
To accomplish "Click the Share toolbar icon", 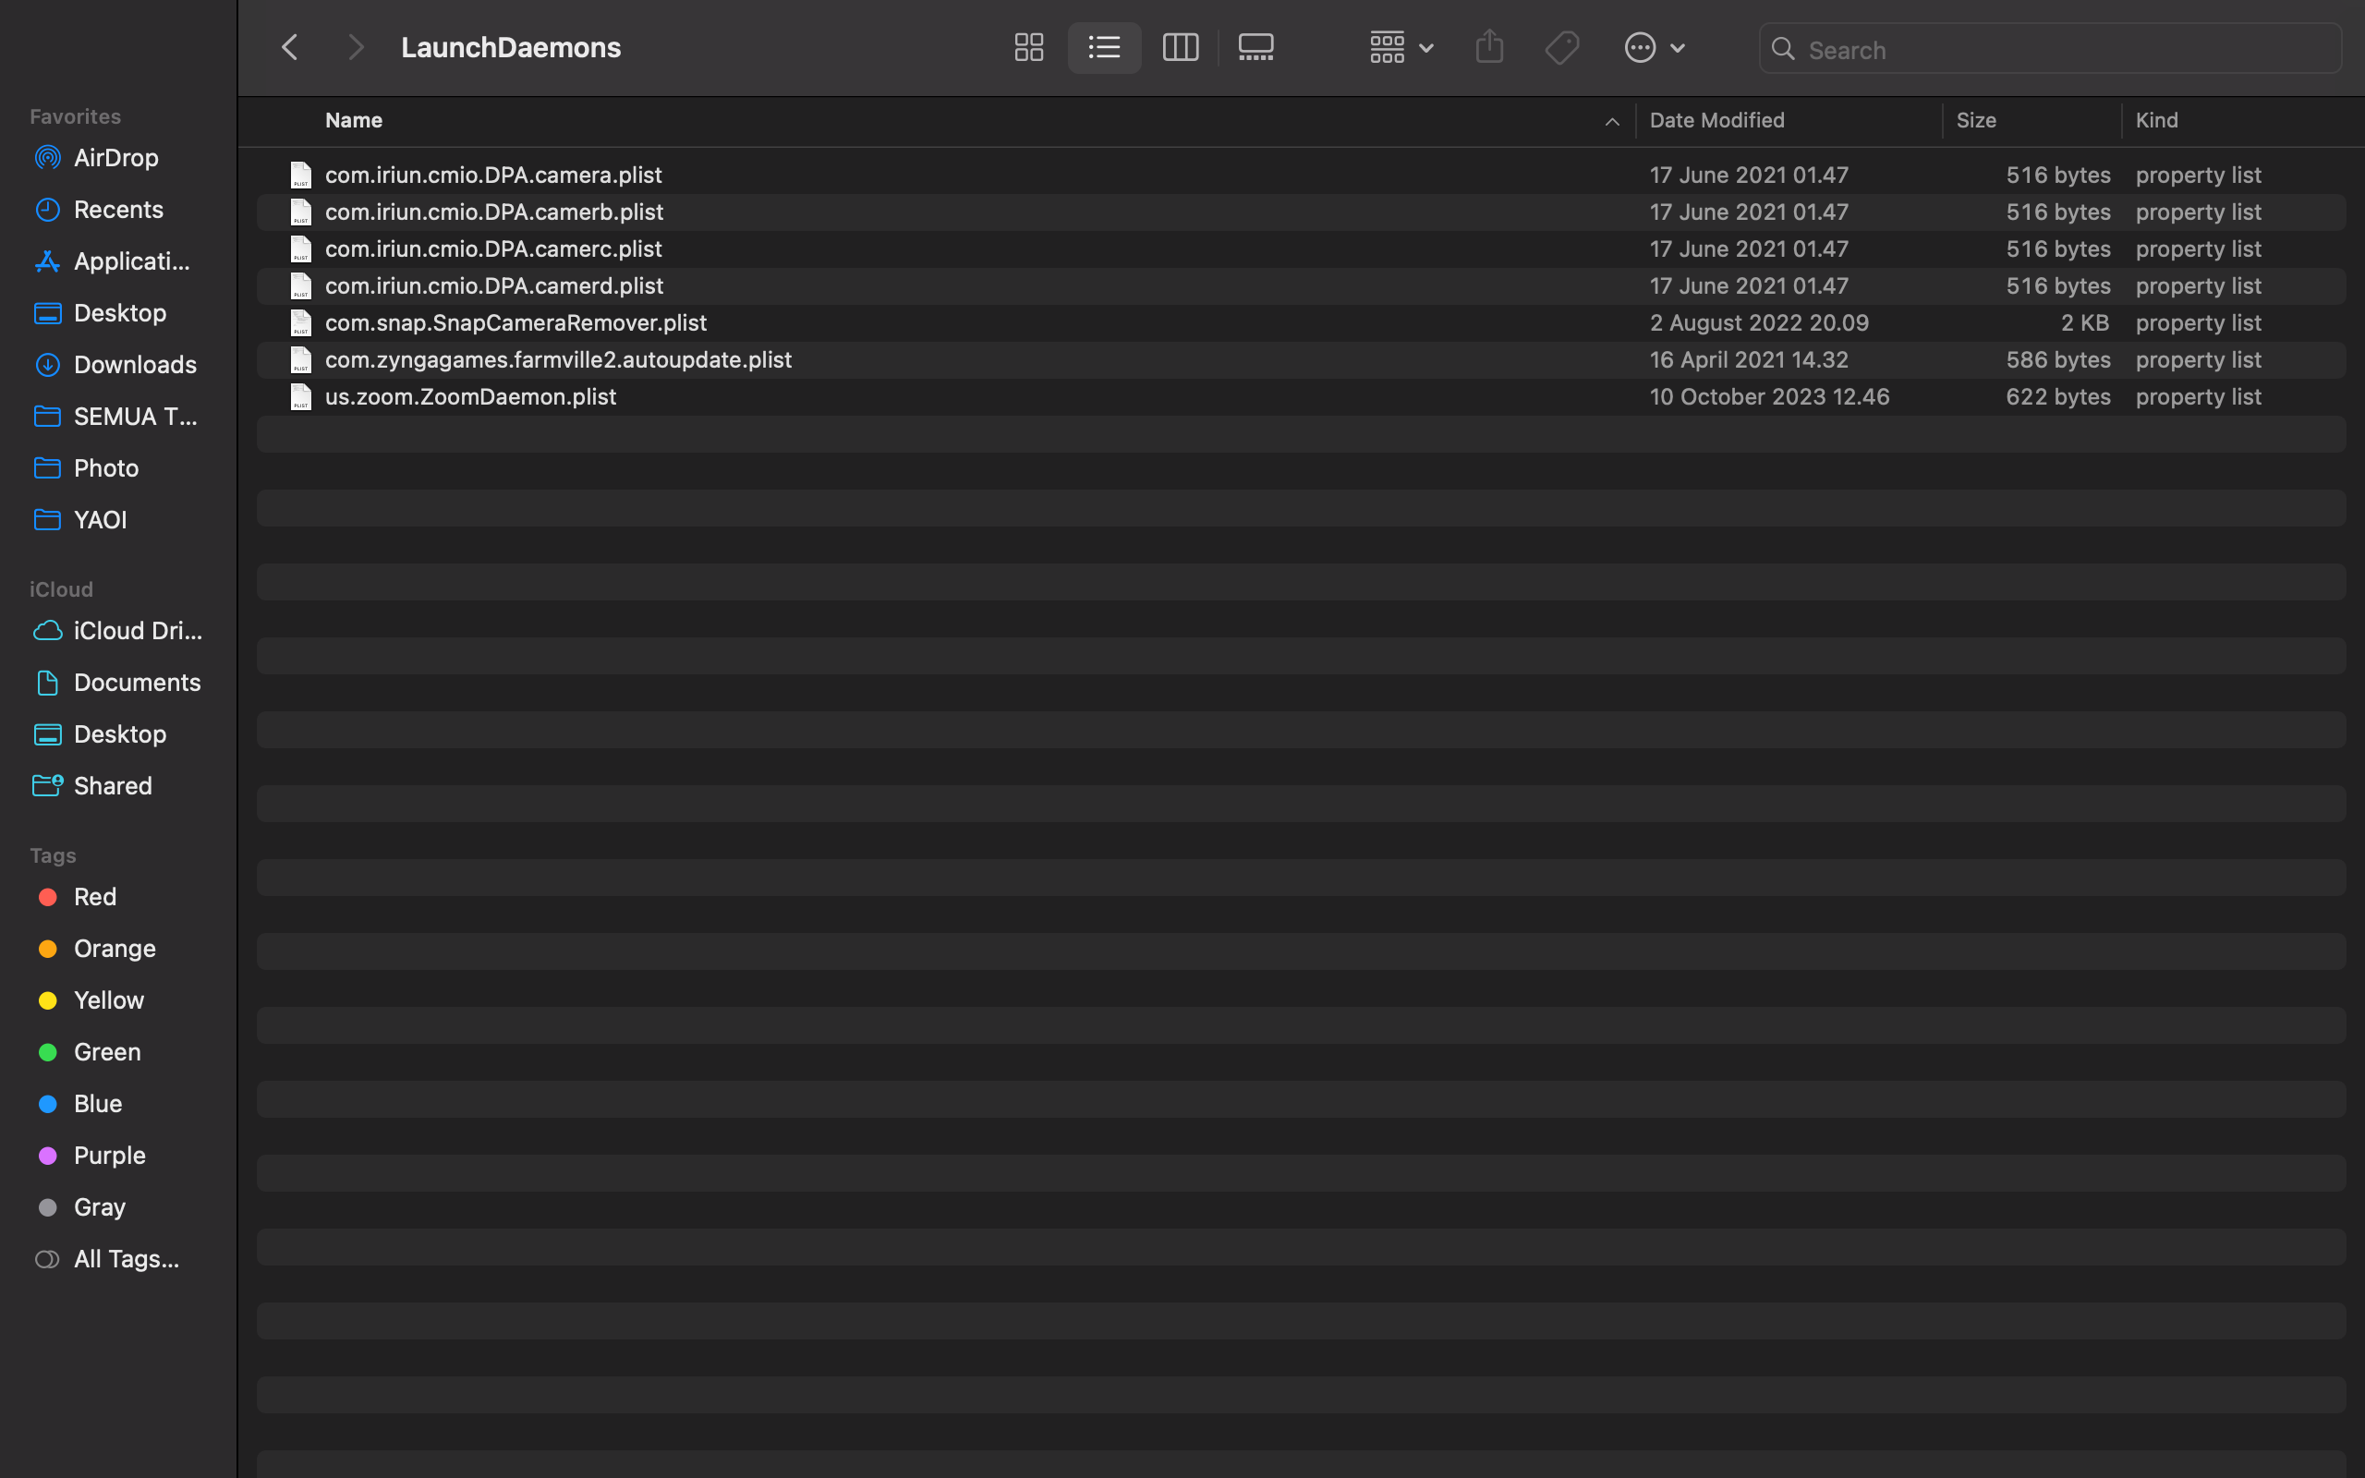I will [1488, 47].
